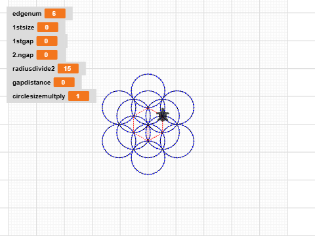Click the circlesizemultply value 1
315x236 pixels.
(x=79, y=96)
